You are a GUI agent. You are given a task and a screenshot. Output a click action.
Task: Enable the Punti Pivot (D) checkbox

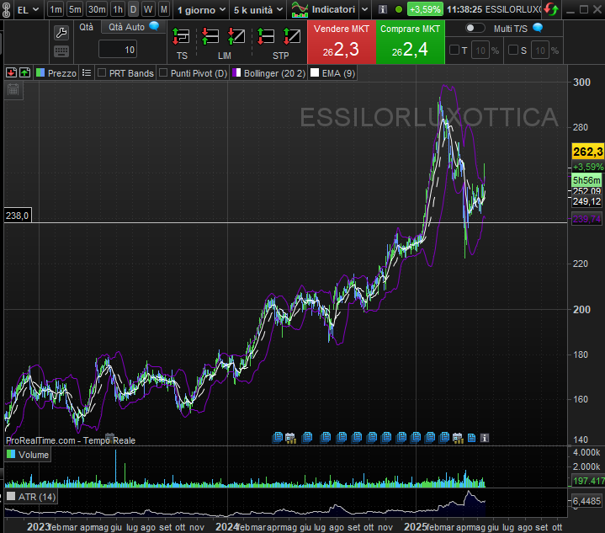pos(163,72)
